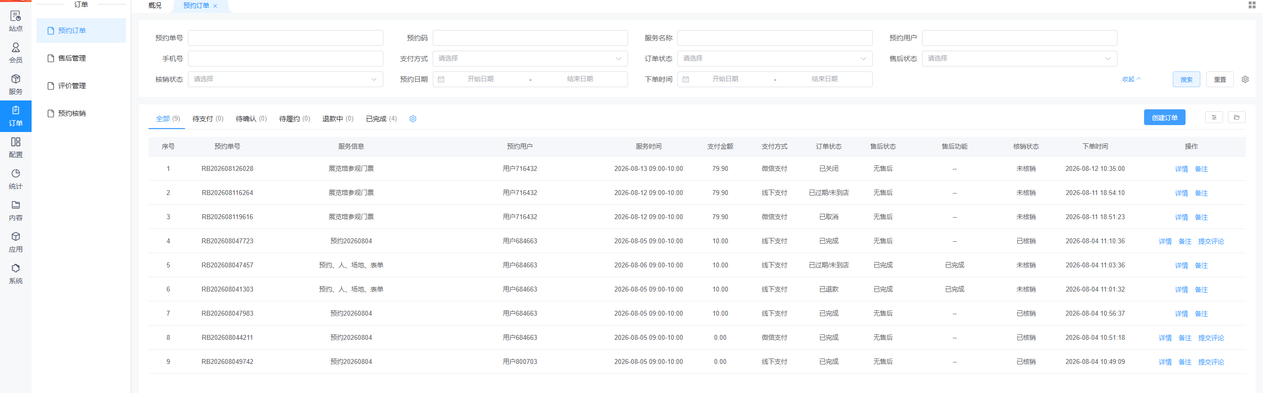Click 预约日期 开始日期 field
Image resolution: width=1263 pixels, height=393 pixels.
click(x=481, y=79)
